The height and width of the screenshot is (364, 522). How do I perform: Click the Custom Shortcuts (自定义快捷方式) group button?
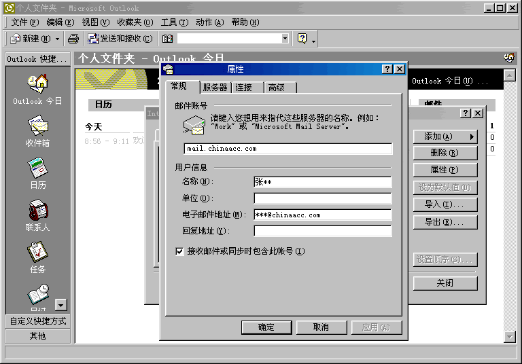pos(37,321)
